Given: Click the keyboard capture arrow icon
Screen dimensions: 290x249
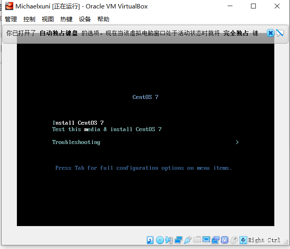Looking at the screenshot, I should pos(243,240).
